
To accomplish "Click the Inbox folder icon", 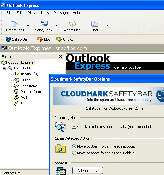I will [16, 74].
